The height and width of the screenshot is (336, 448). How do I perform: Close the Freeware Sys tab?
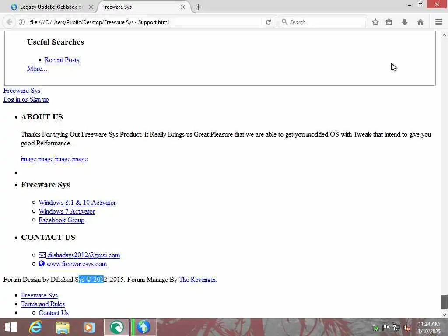(183, 7)
